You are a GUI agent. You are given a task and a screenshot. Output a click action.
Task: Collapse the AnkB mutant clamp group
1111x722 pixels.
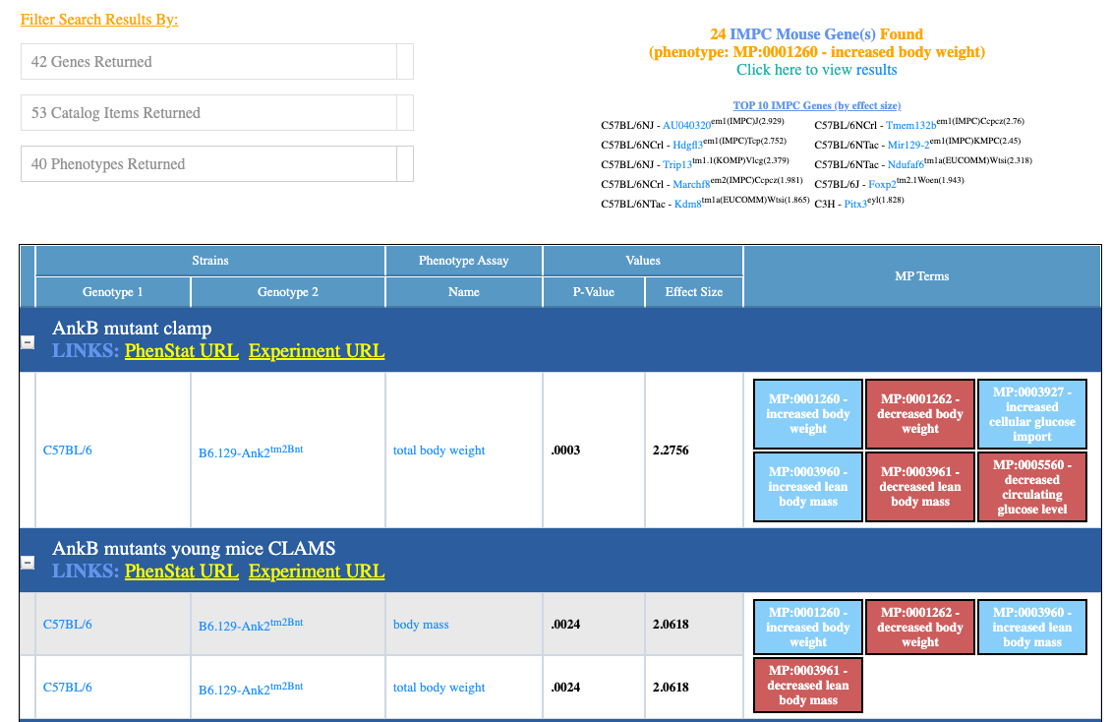pyautogui.click(x=28, y=342)
